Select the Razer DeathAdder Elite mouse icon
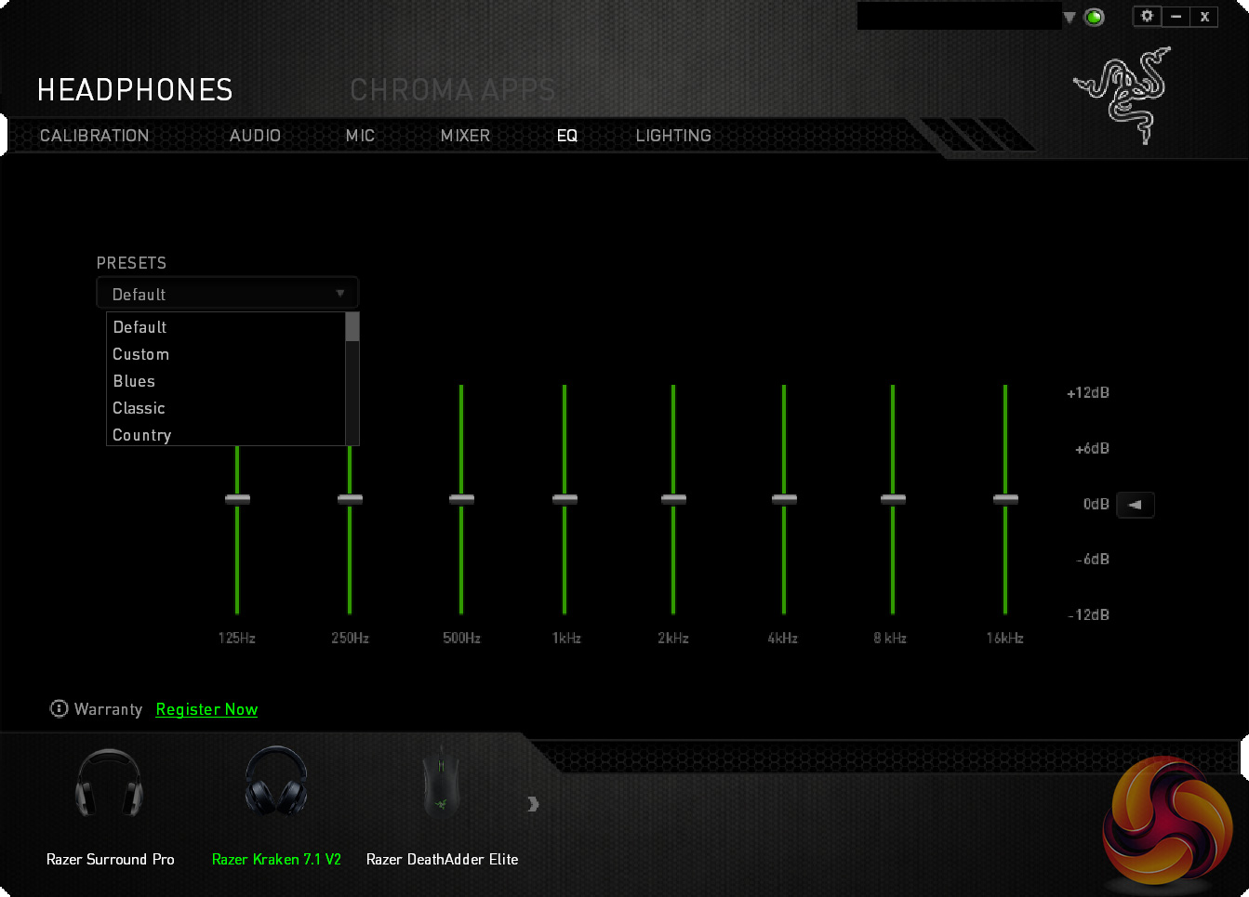 point(441,782)
